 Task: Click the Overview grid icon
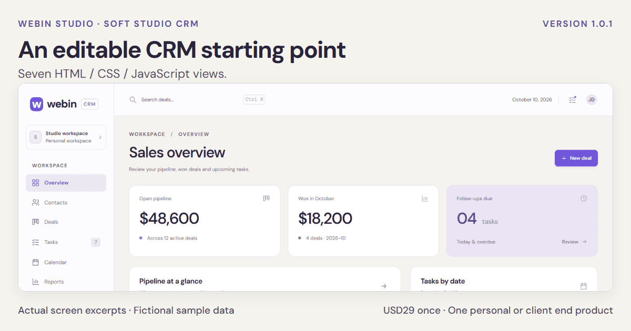click(x=36, y=183)
